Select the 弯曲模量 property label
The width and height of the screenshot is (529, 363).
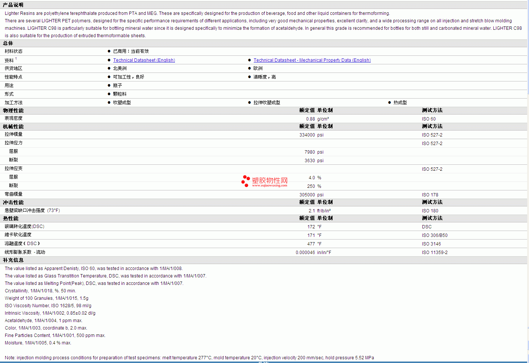[x=13, y=194]
